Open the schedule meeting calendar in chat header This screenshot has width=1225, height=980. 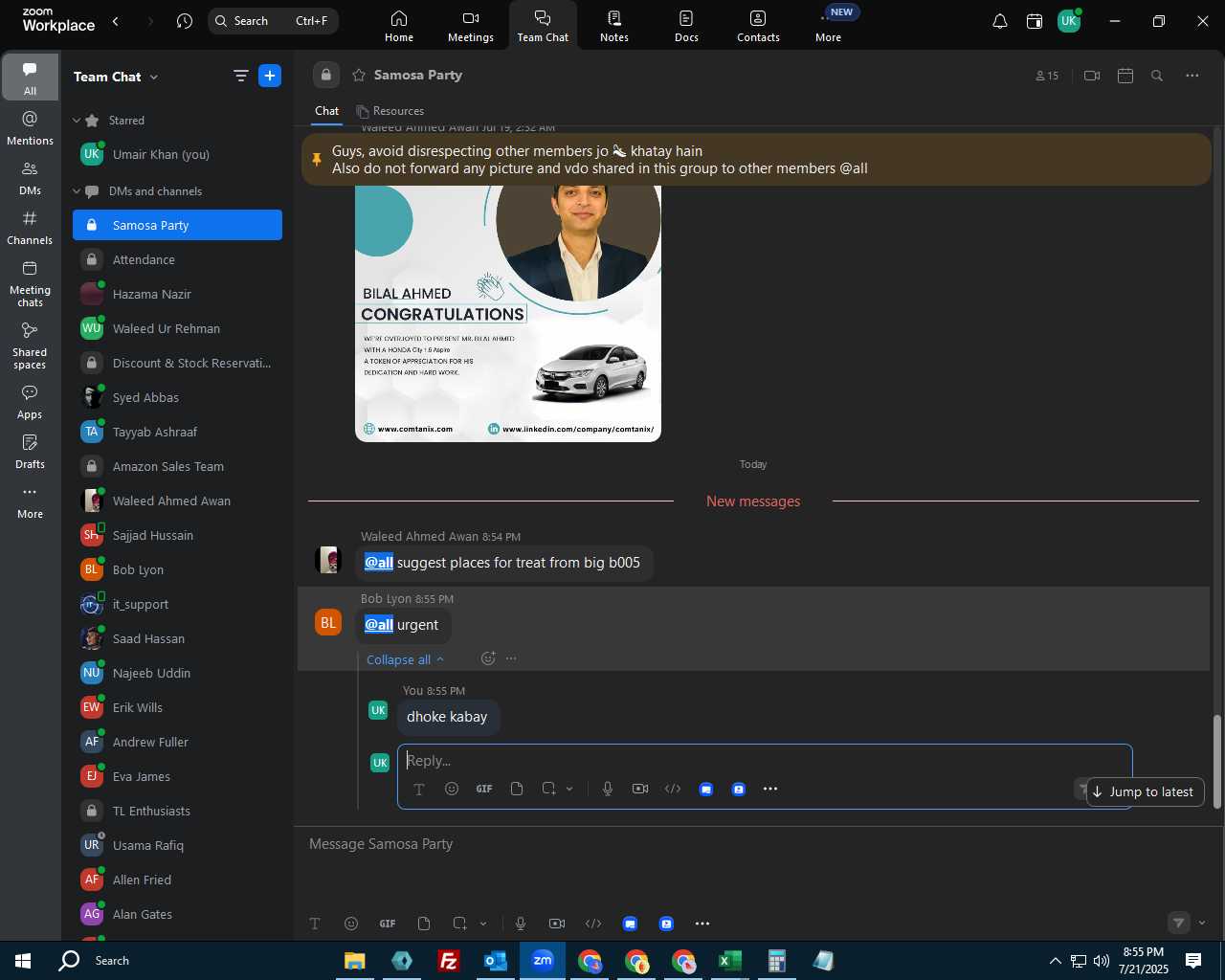pyautogui.click(x=1125, y=76)
